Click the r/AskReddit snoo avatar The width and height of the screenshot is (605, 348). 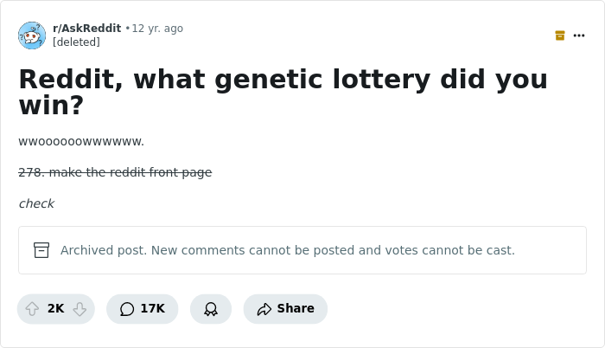point(32,35)
